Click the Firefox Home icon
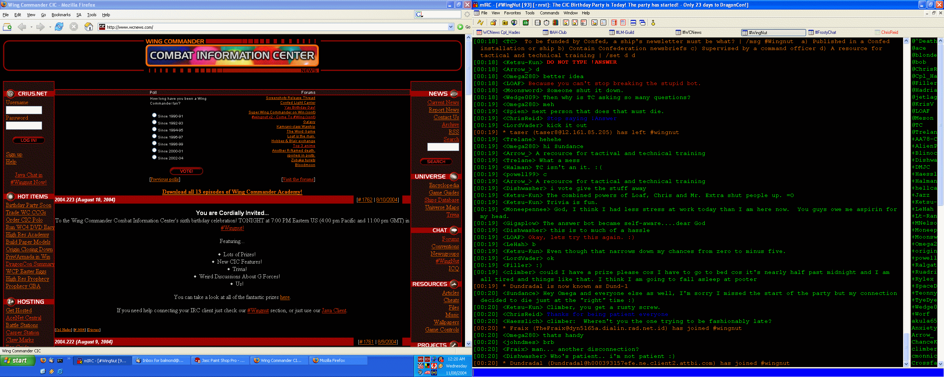The width and height of the screenshot is (944, 377). tap(88, 27)
